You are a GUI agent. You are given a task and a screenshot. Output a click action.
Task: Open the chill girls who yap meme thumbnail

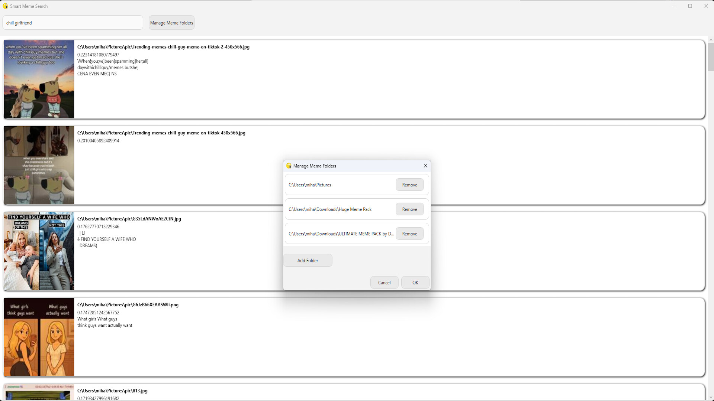pos(39,165)
